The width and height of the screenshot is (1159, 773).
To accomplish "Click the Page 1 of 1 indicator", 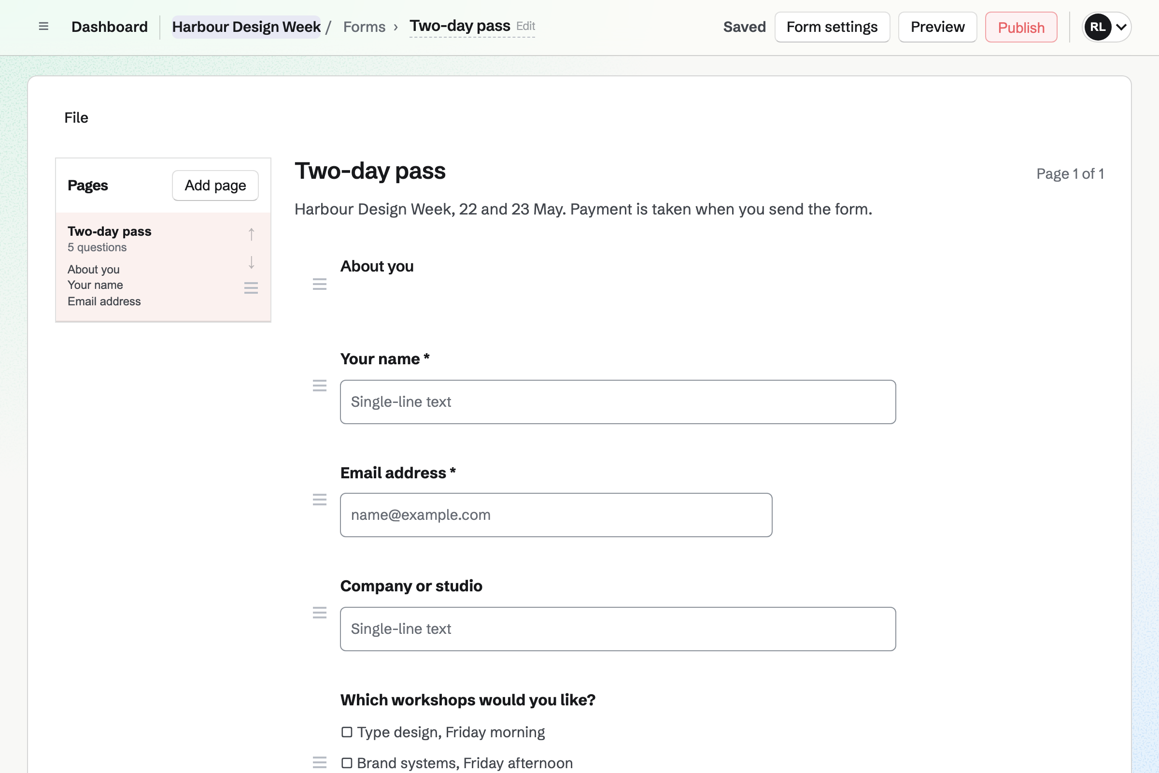I will pyautogui.click(x=1070, y=173).
